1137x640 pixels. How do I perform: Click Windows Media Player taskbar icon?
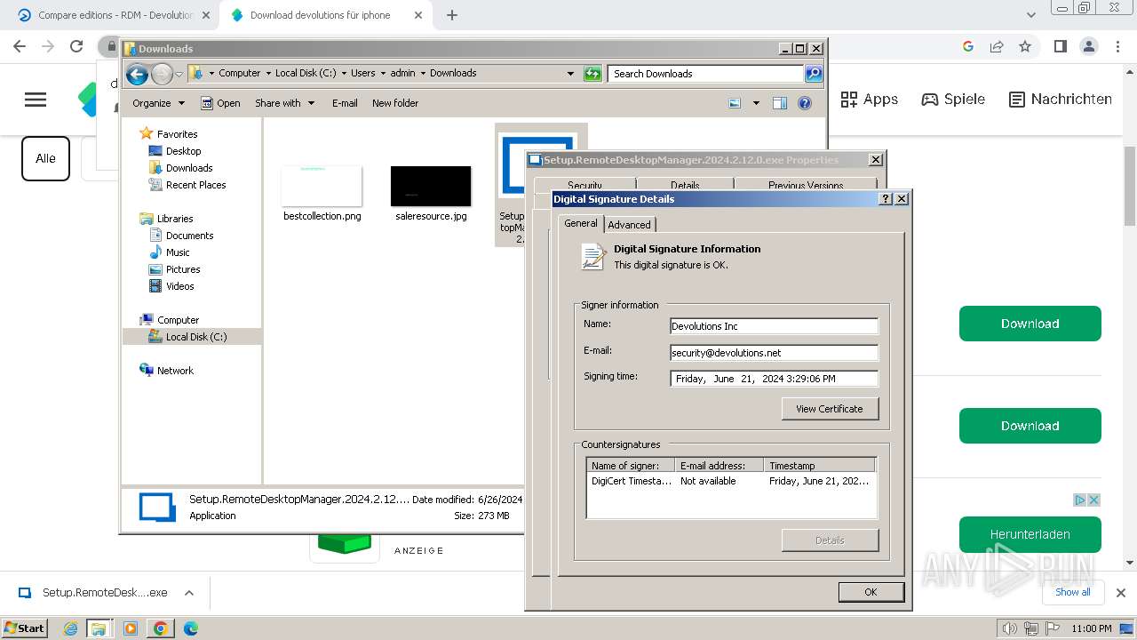[x=131, y=628]
